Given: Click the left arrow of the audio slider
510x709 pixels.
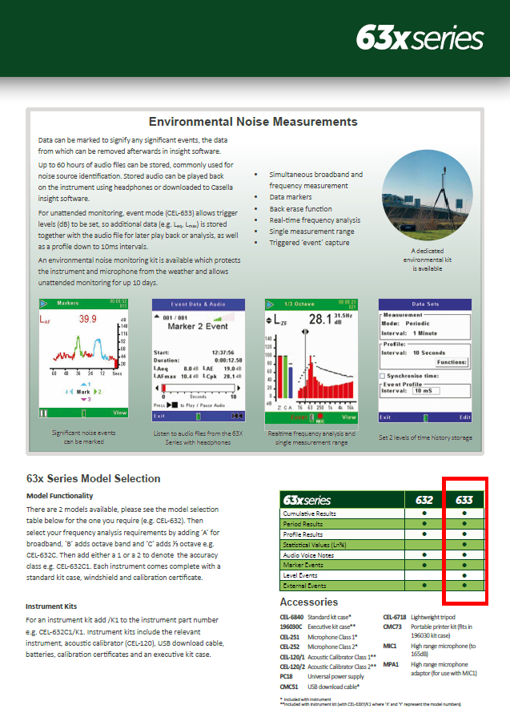Looking at the screenshot, I should tap(157, 388).
